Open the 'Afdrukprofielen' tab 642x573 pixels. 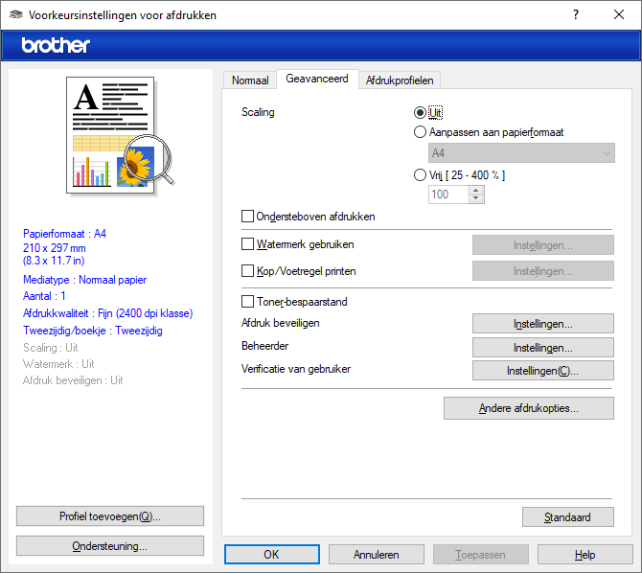tap(400, 80)
